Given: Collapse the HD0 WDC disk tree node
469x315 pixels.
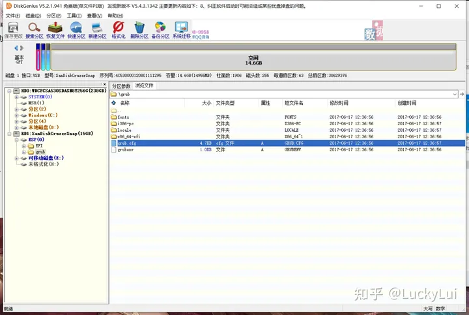Looking at the screenshot, I should point(8,91).
